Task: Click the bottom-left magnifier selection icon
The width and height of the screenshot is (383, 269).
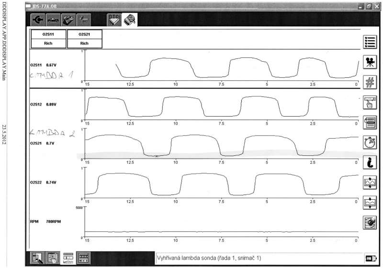Action: pos(37,258)
